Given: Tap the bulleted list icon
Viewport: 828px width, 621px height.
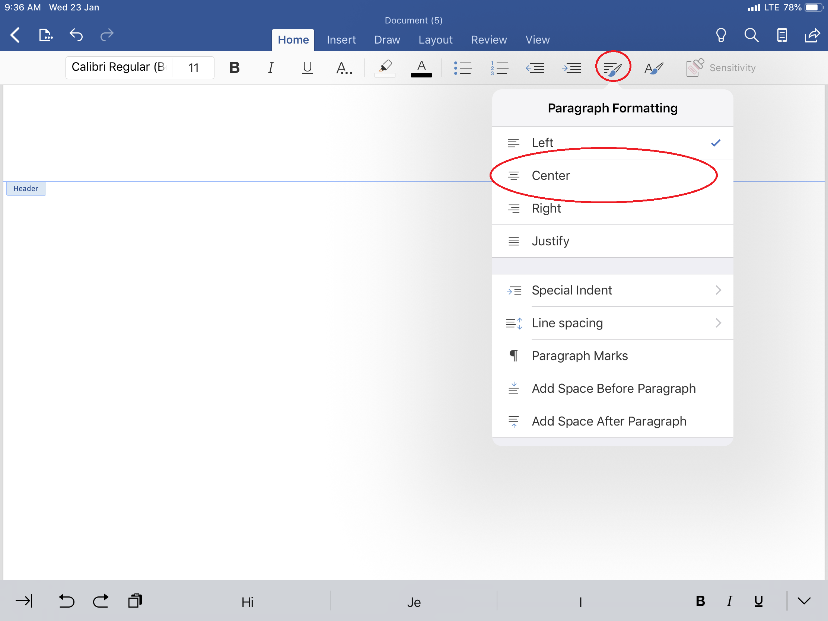Looking at the screenshot, I should pyautogui.click(x=463, y=68).
